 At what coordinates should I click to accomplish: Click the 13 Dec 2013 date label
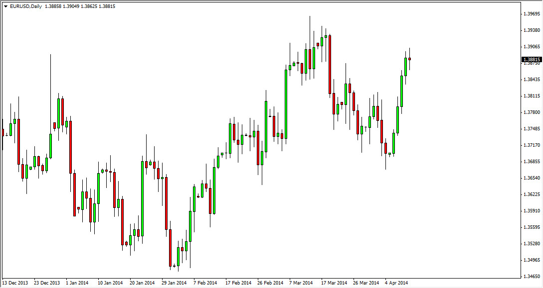tap(15, 283)
